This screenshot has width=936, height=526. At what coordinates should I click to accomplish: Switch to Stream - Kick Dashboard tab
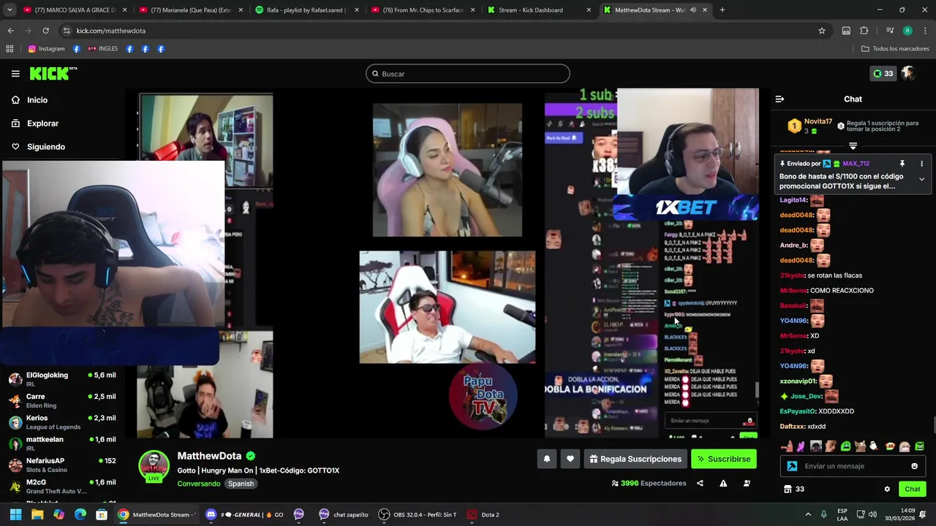coord(540,10)
